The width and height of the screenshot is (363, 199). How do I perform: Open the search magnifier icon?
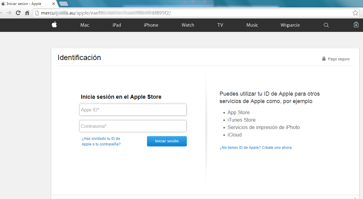326,25
